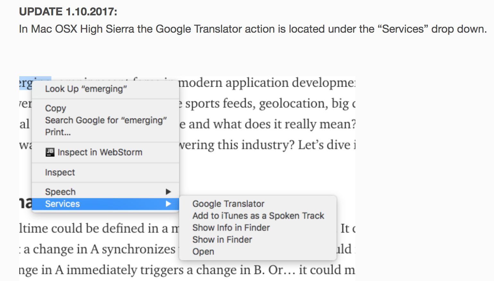
Task: Click the WebStorm JB icon
Action: (50, 152)
